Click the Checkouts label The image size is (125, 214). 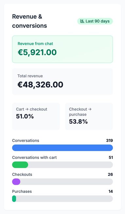pyautogui.click(x=22, y=175)
